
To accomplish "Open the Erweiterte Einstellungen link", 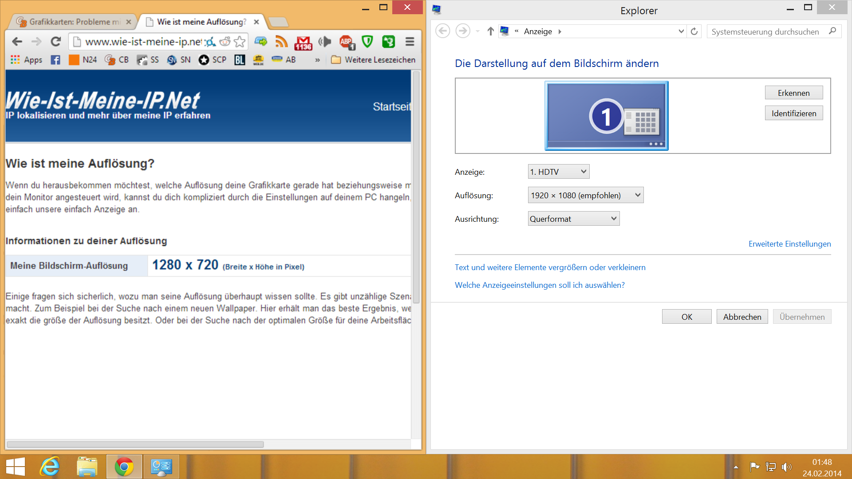I will 789,244.
